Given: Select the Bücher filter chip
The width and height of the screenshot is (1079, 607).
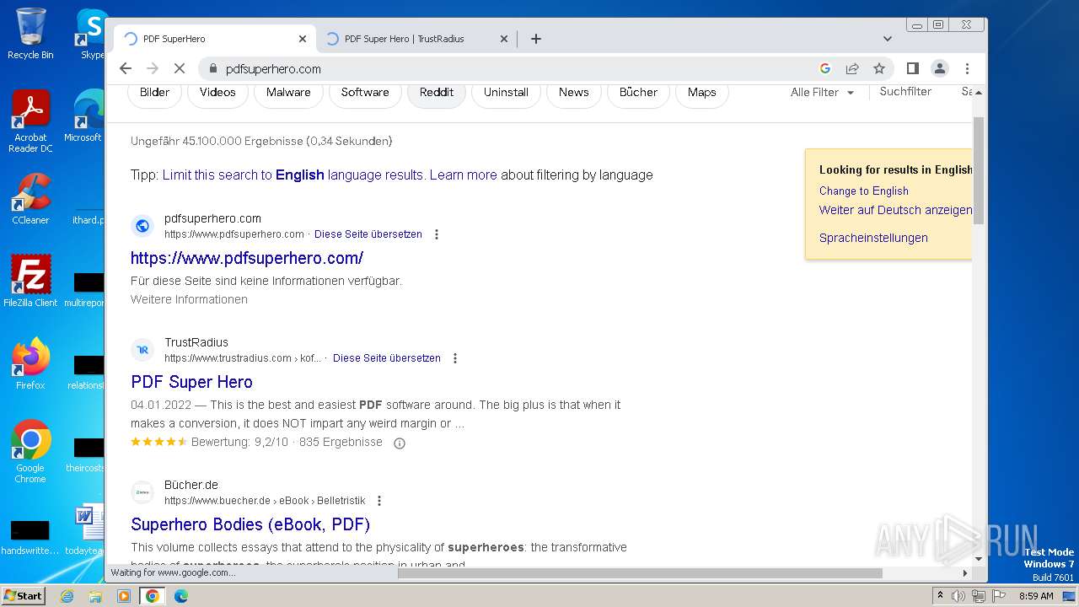Looking at the screenshot, I should click(x=638, y=92).
